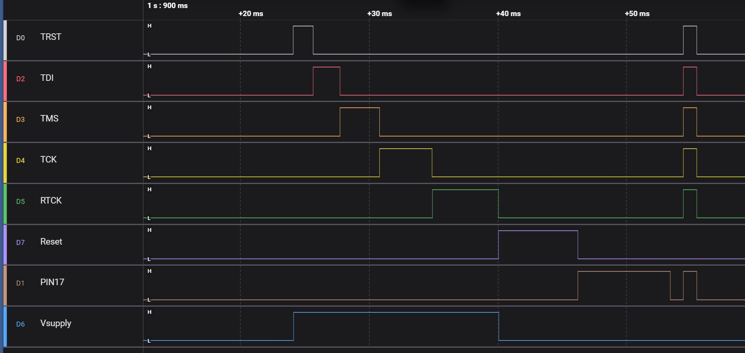Select the TDI channel name
Viewport: 745px width, 353px height.
(47, 78)
